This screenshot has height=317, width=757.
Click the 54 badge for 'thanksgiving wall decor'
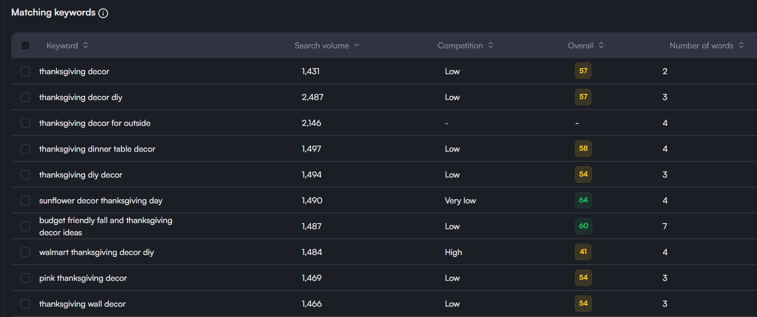[583, 303]
